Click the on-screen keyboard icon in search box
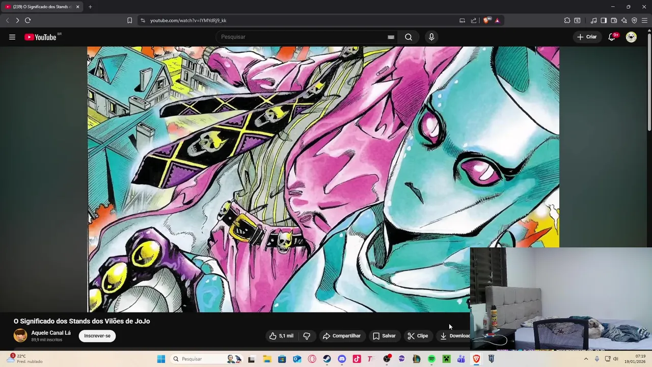The image size is (652, 367). (x=391, y=37)
